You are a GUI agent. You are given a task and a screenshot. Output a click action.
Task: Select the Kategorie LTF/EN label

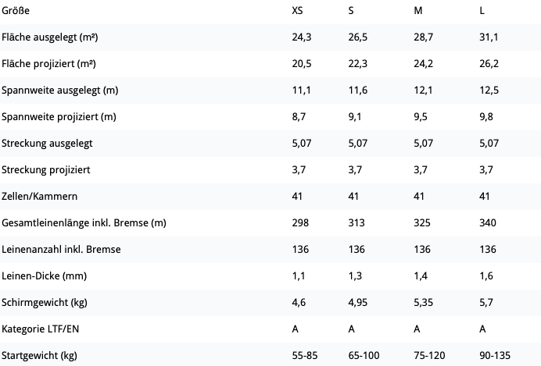(40, 329)
